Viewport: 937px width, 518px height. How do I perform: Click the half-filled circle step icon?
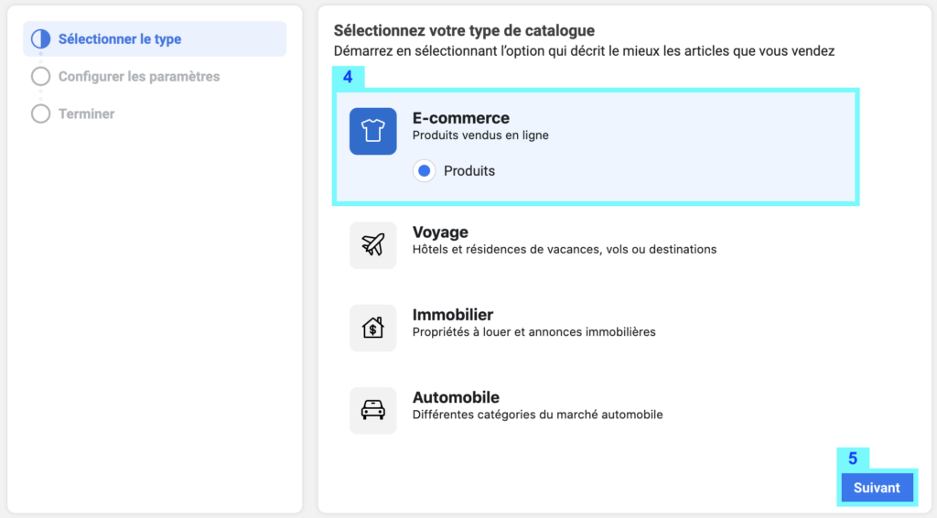click(x=40, y=38)
